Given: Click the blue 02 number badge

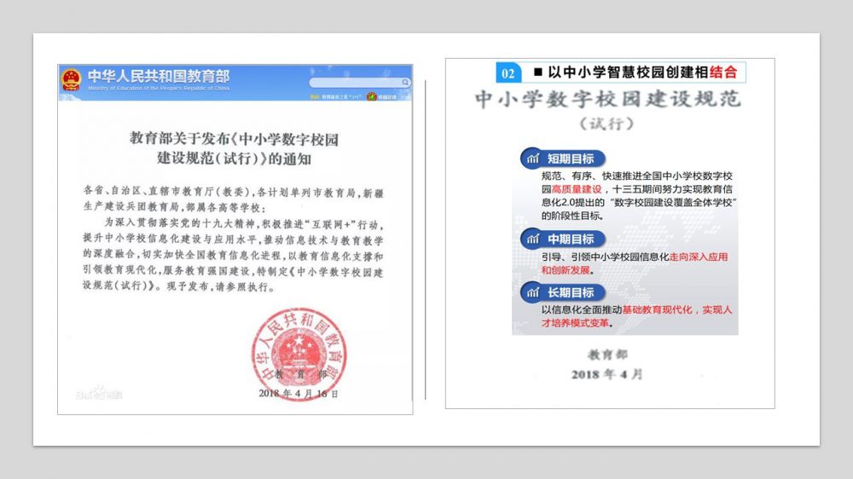Looking at the screenshot, I should click(x=508, y=72).
